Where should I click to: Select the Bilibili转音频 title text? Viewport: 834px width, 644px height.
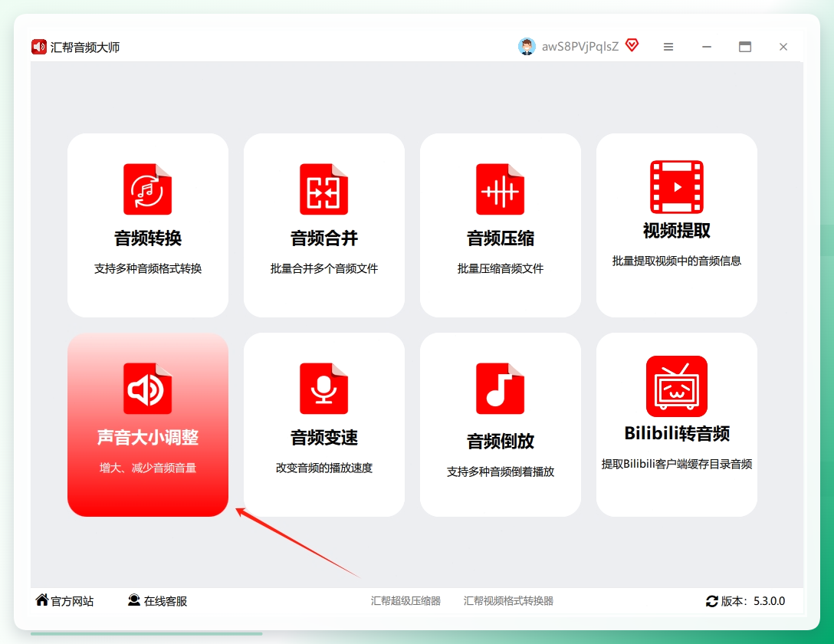tap(677, 433)
